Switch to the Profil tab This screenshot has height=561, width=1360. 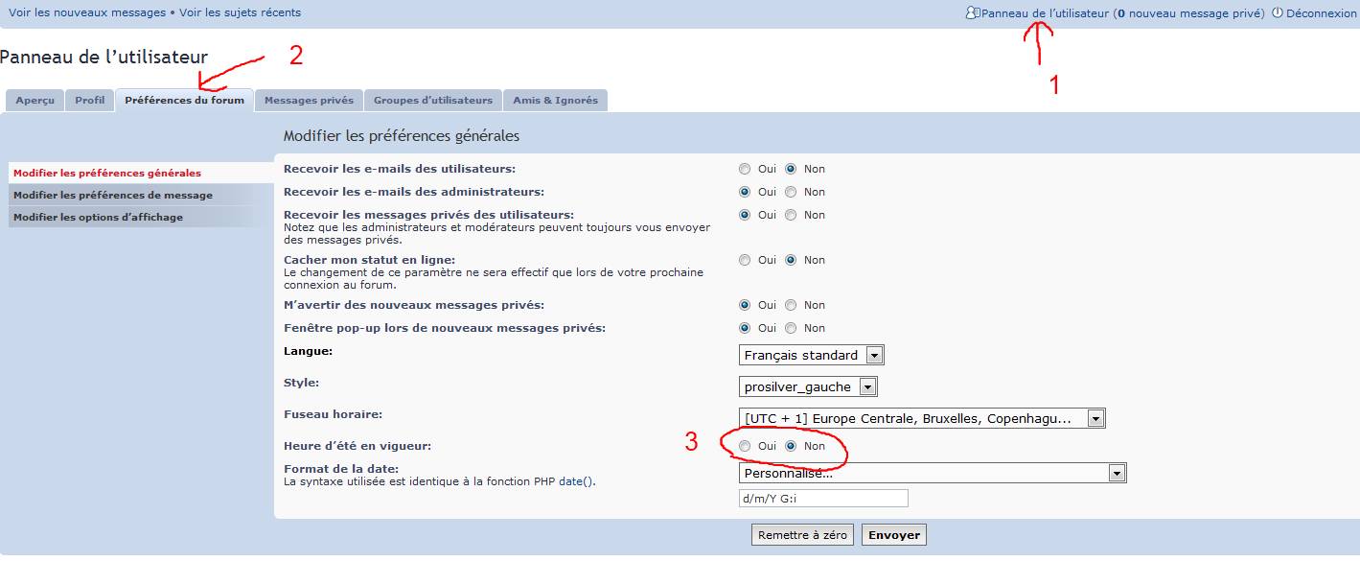pos(89,100)
